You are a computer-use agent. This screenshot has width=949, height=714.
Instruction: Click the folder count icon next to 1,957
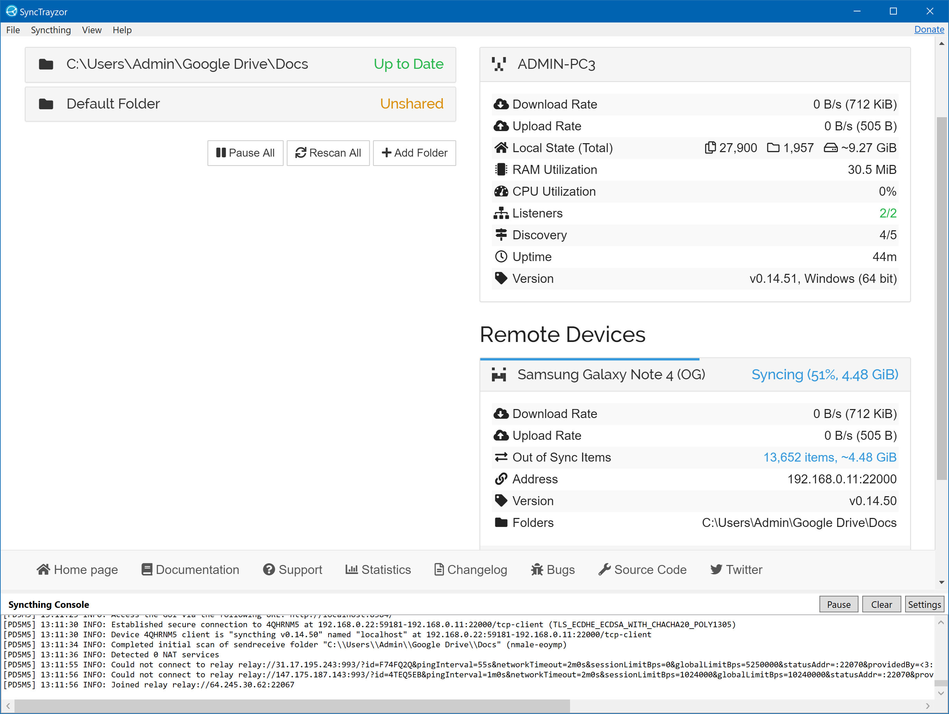pos(773,148)
